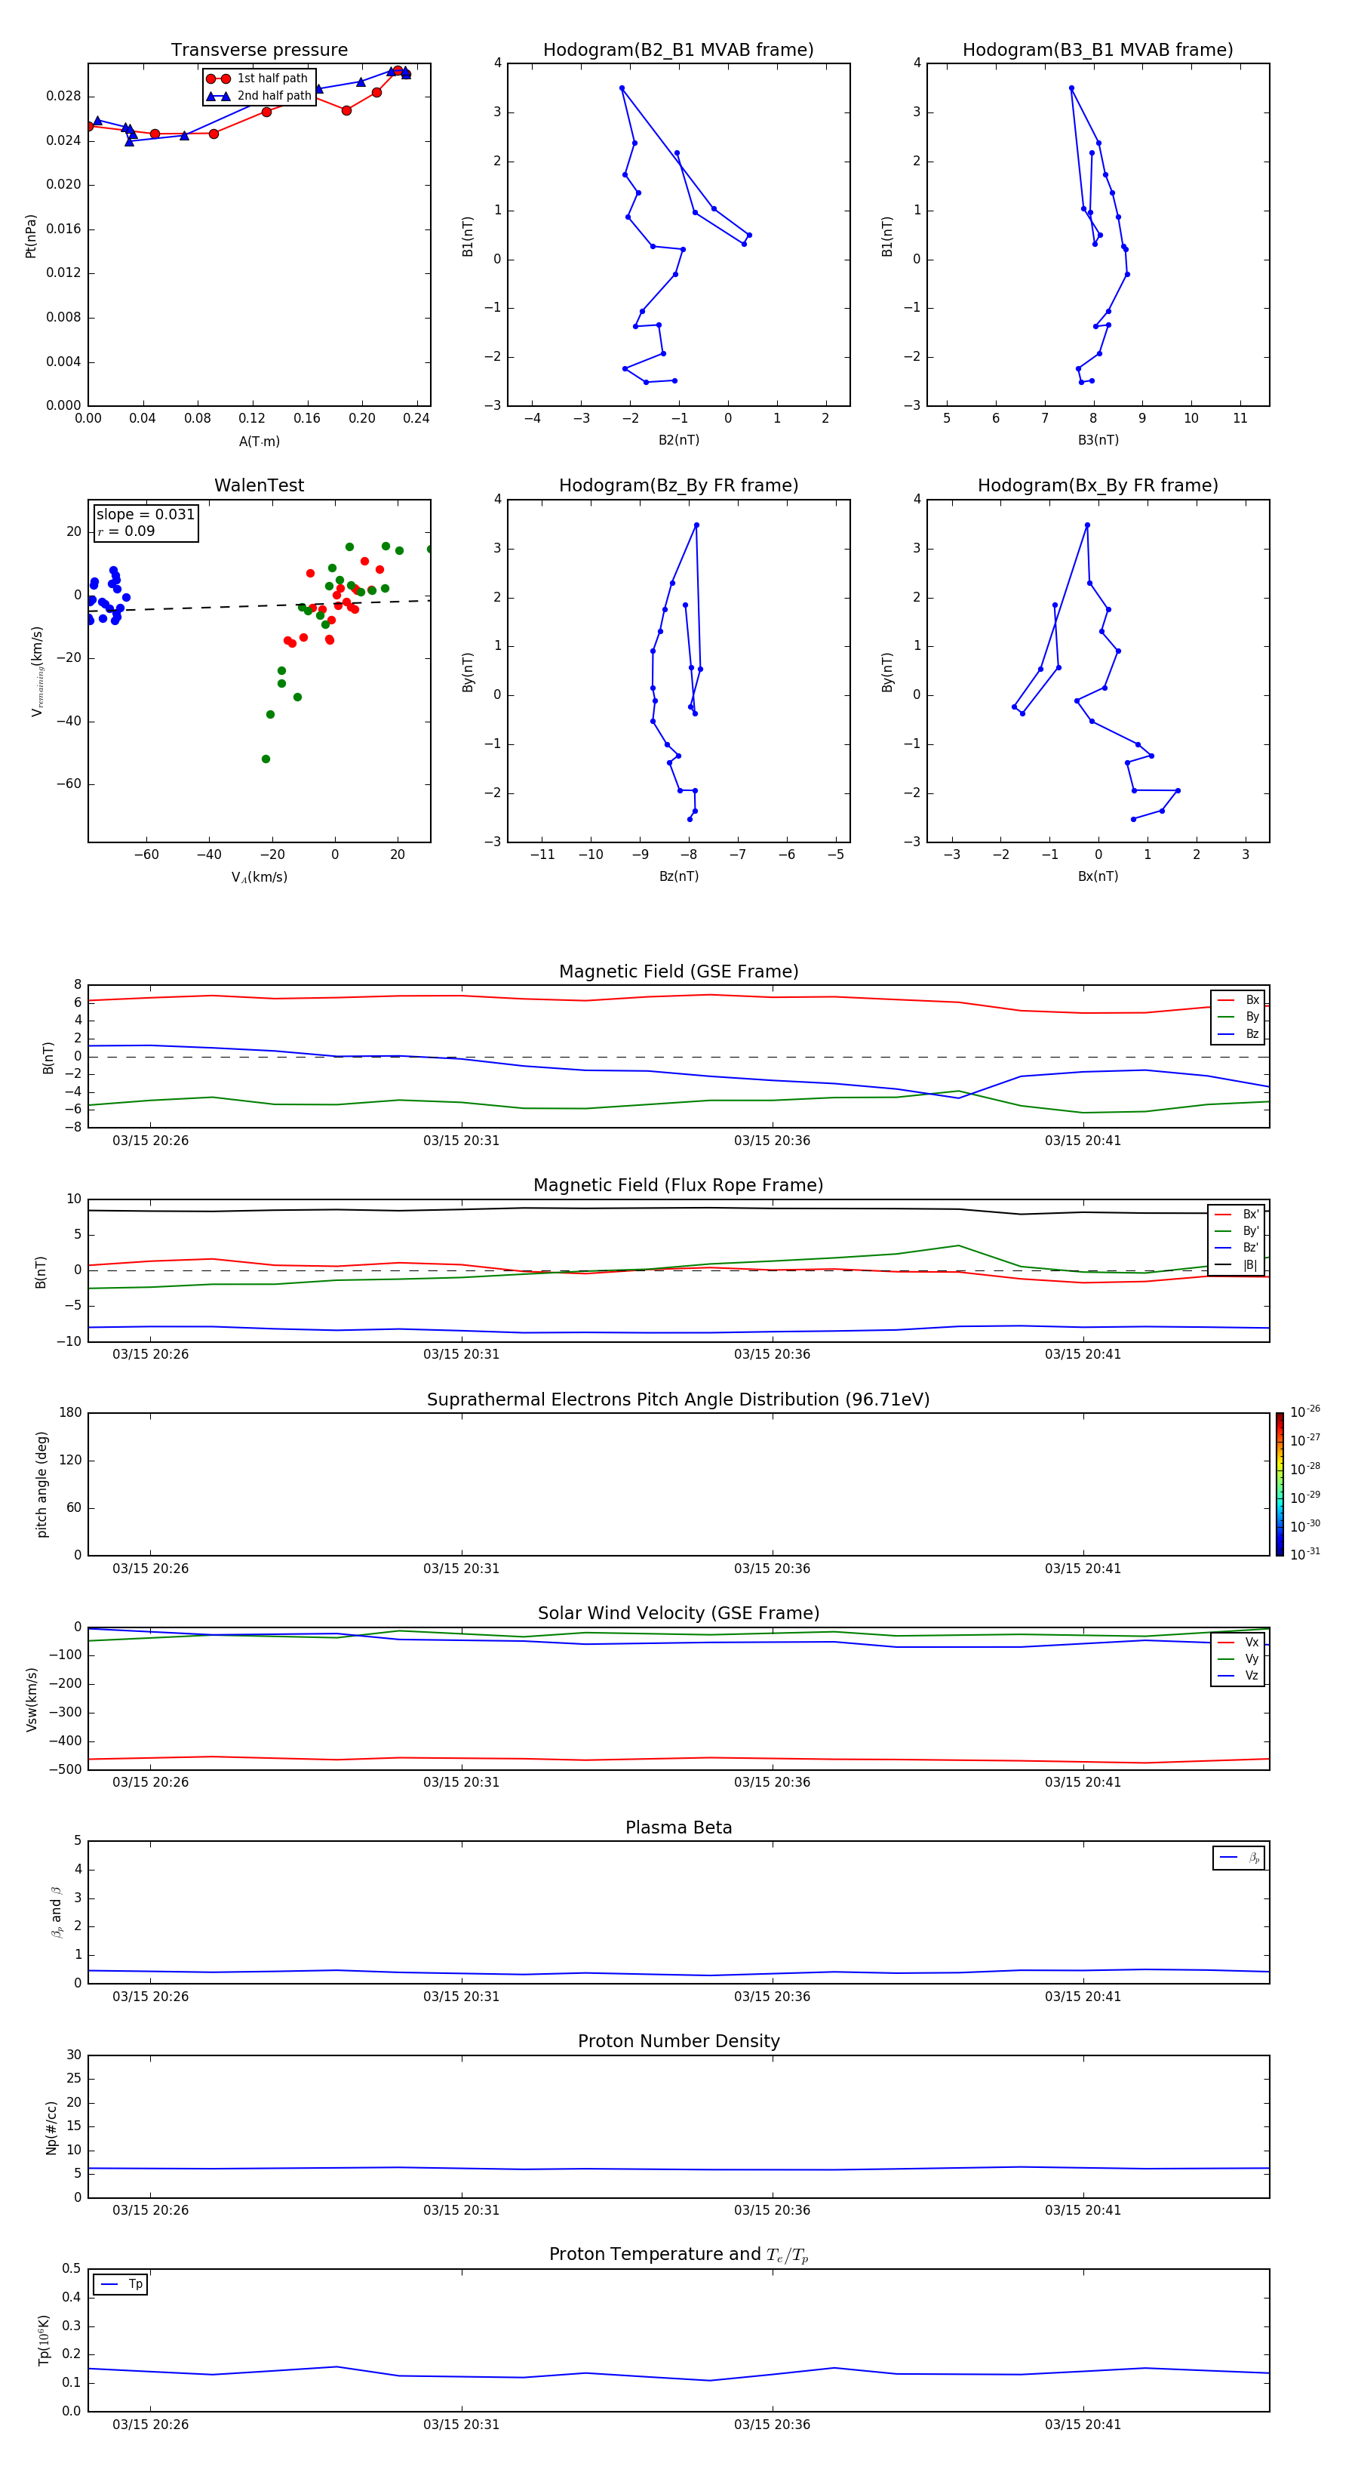Click the 'pitch angle (deg)' y-axis label
The image size is (1358, 2491).
click(x=41, y=1484)
